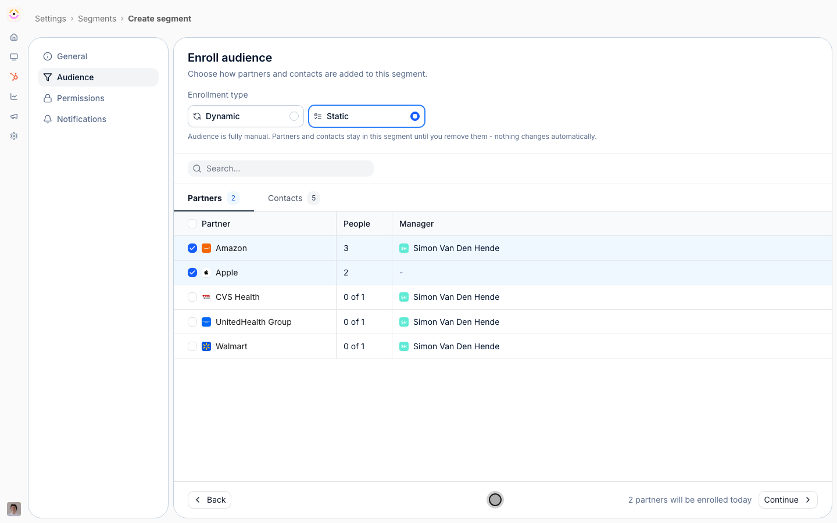Open the settings gear icon in left rail
This screenshot has width=837, height=523.
pyautogui.click(x=14, y=136)
